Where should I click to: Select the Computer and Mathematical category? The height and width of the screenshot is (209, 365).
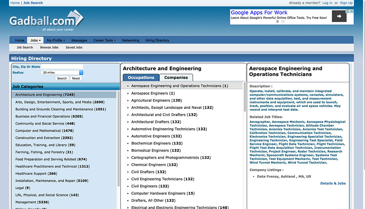coord(44,131)
